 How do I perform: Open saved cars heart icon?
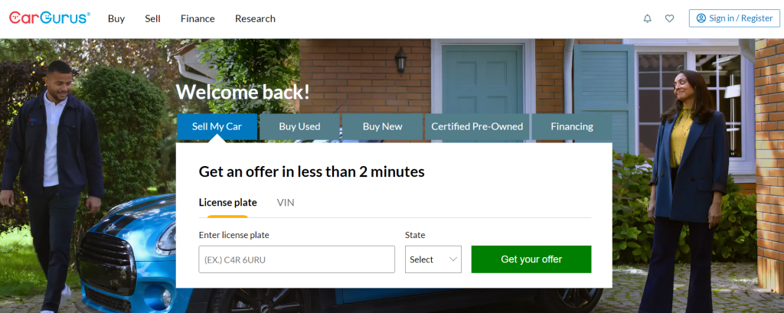click(x=669, y=18)
